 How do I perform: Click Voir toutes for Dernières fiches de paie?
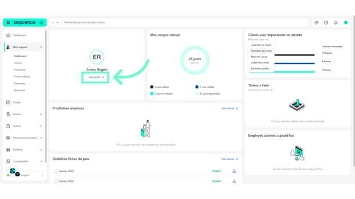(x=230, y=159)
